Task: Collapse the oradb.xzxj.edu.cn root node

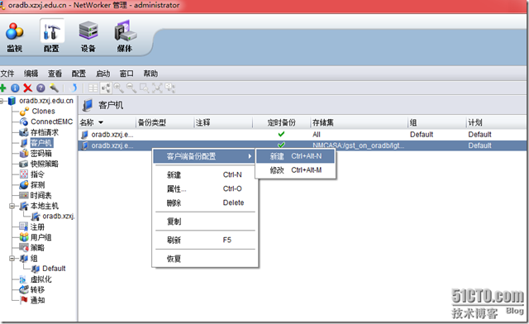Action: pos(2,101)
